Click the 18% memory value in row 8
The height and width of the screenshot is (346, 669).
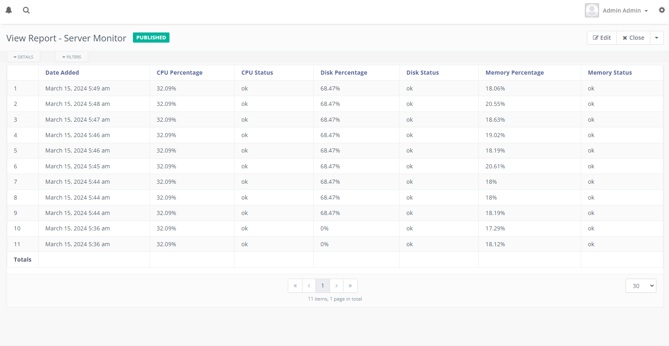point(491,198)
